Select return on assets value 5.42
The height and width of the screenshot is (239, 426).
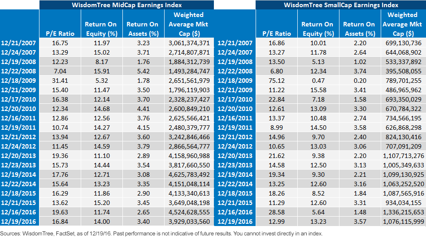143,71
